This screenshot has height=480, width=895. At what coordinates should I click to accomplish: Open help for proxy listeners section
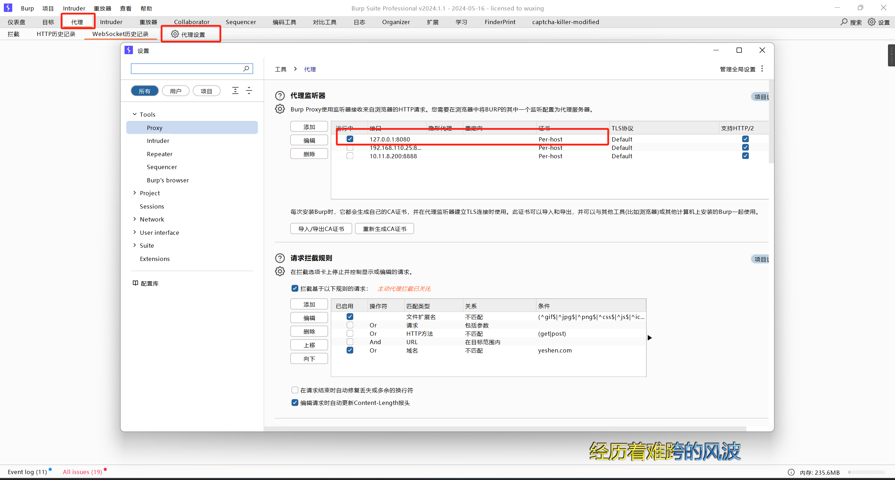(280, 96)
